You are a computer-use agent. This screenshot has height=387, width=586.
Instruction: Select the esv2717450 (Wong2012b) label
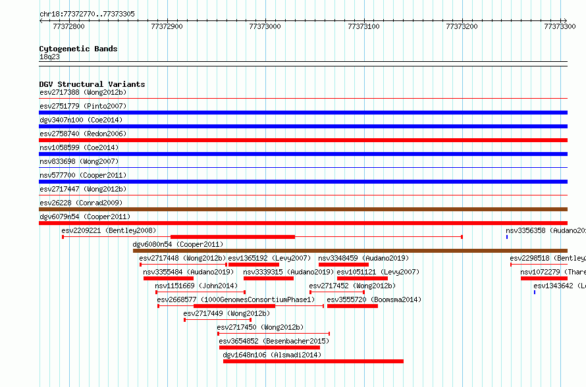(x=260, y=327)
